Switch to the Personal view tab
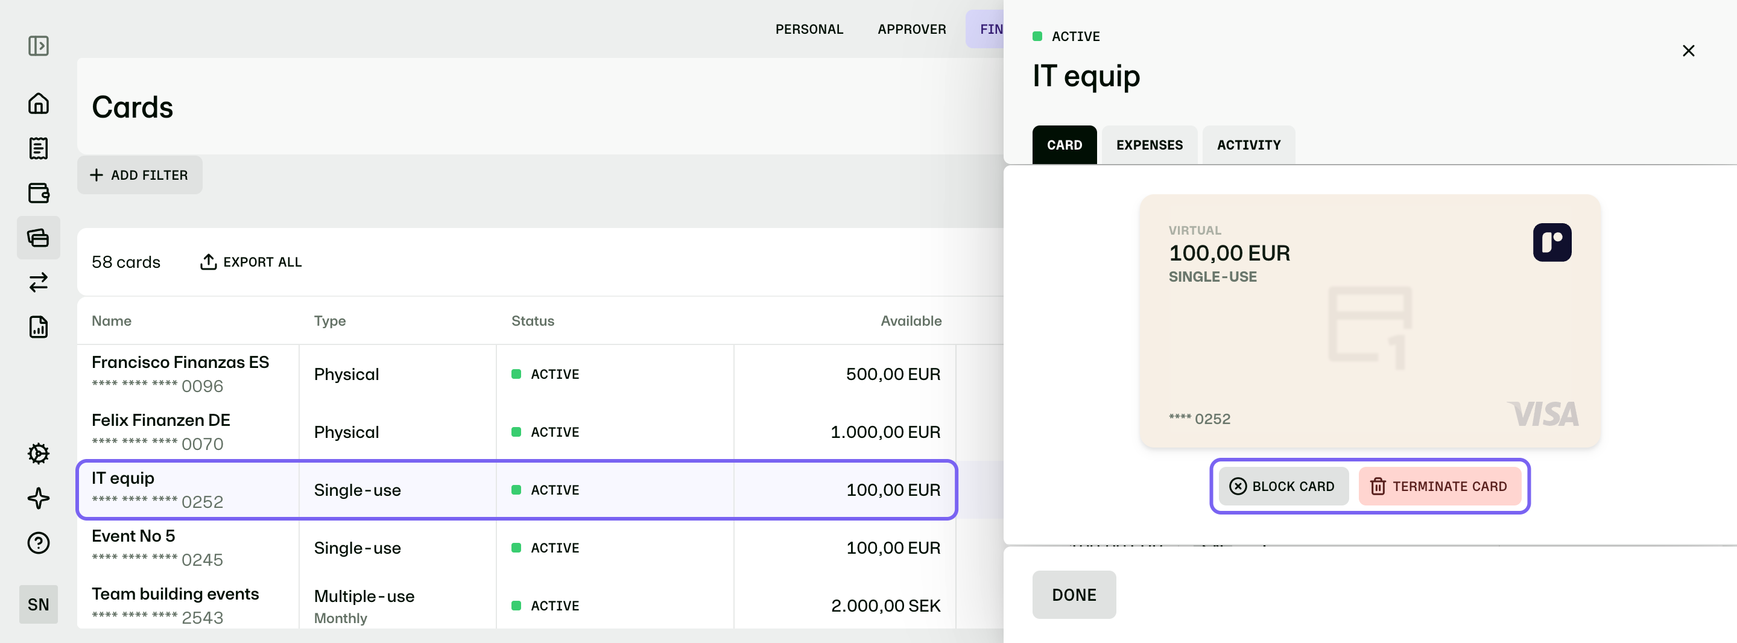The width and height of the screenshot is (1737, 643). coord(809,29)
